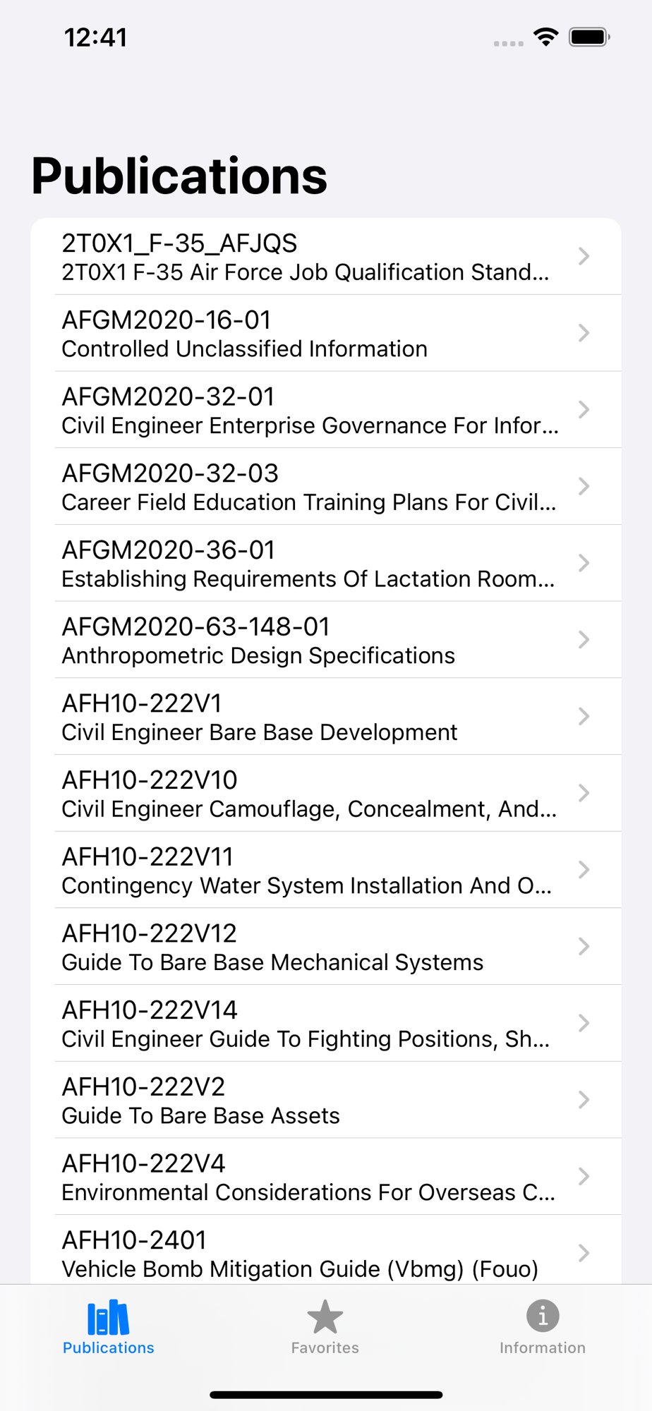This screenshot has height=1411, width=652.
Task: Open Career Field Education Training Plans entry
Action: coord(310,487)
